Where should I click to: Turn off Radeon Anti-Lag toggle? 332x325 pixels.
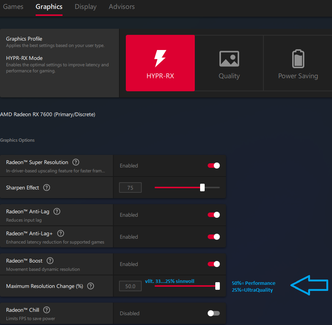click(x=214, y=215)
